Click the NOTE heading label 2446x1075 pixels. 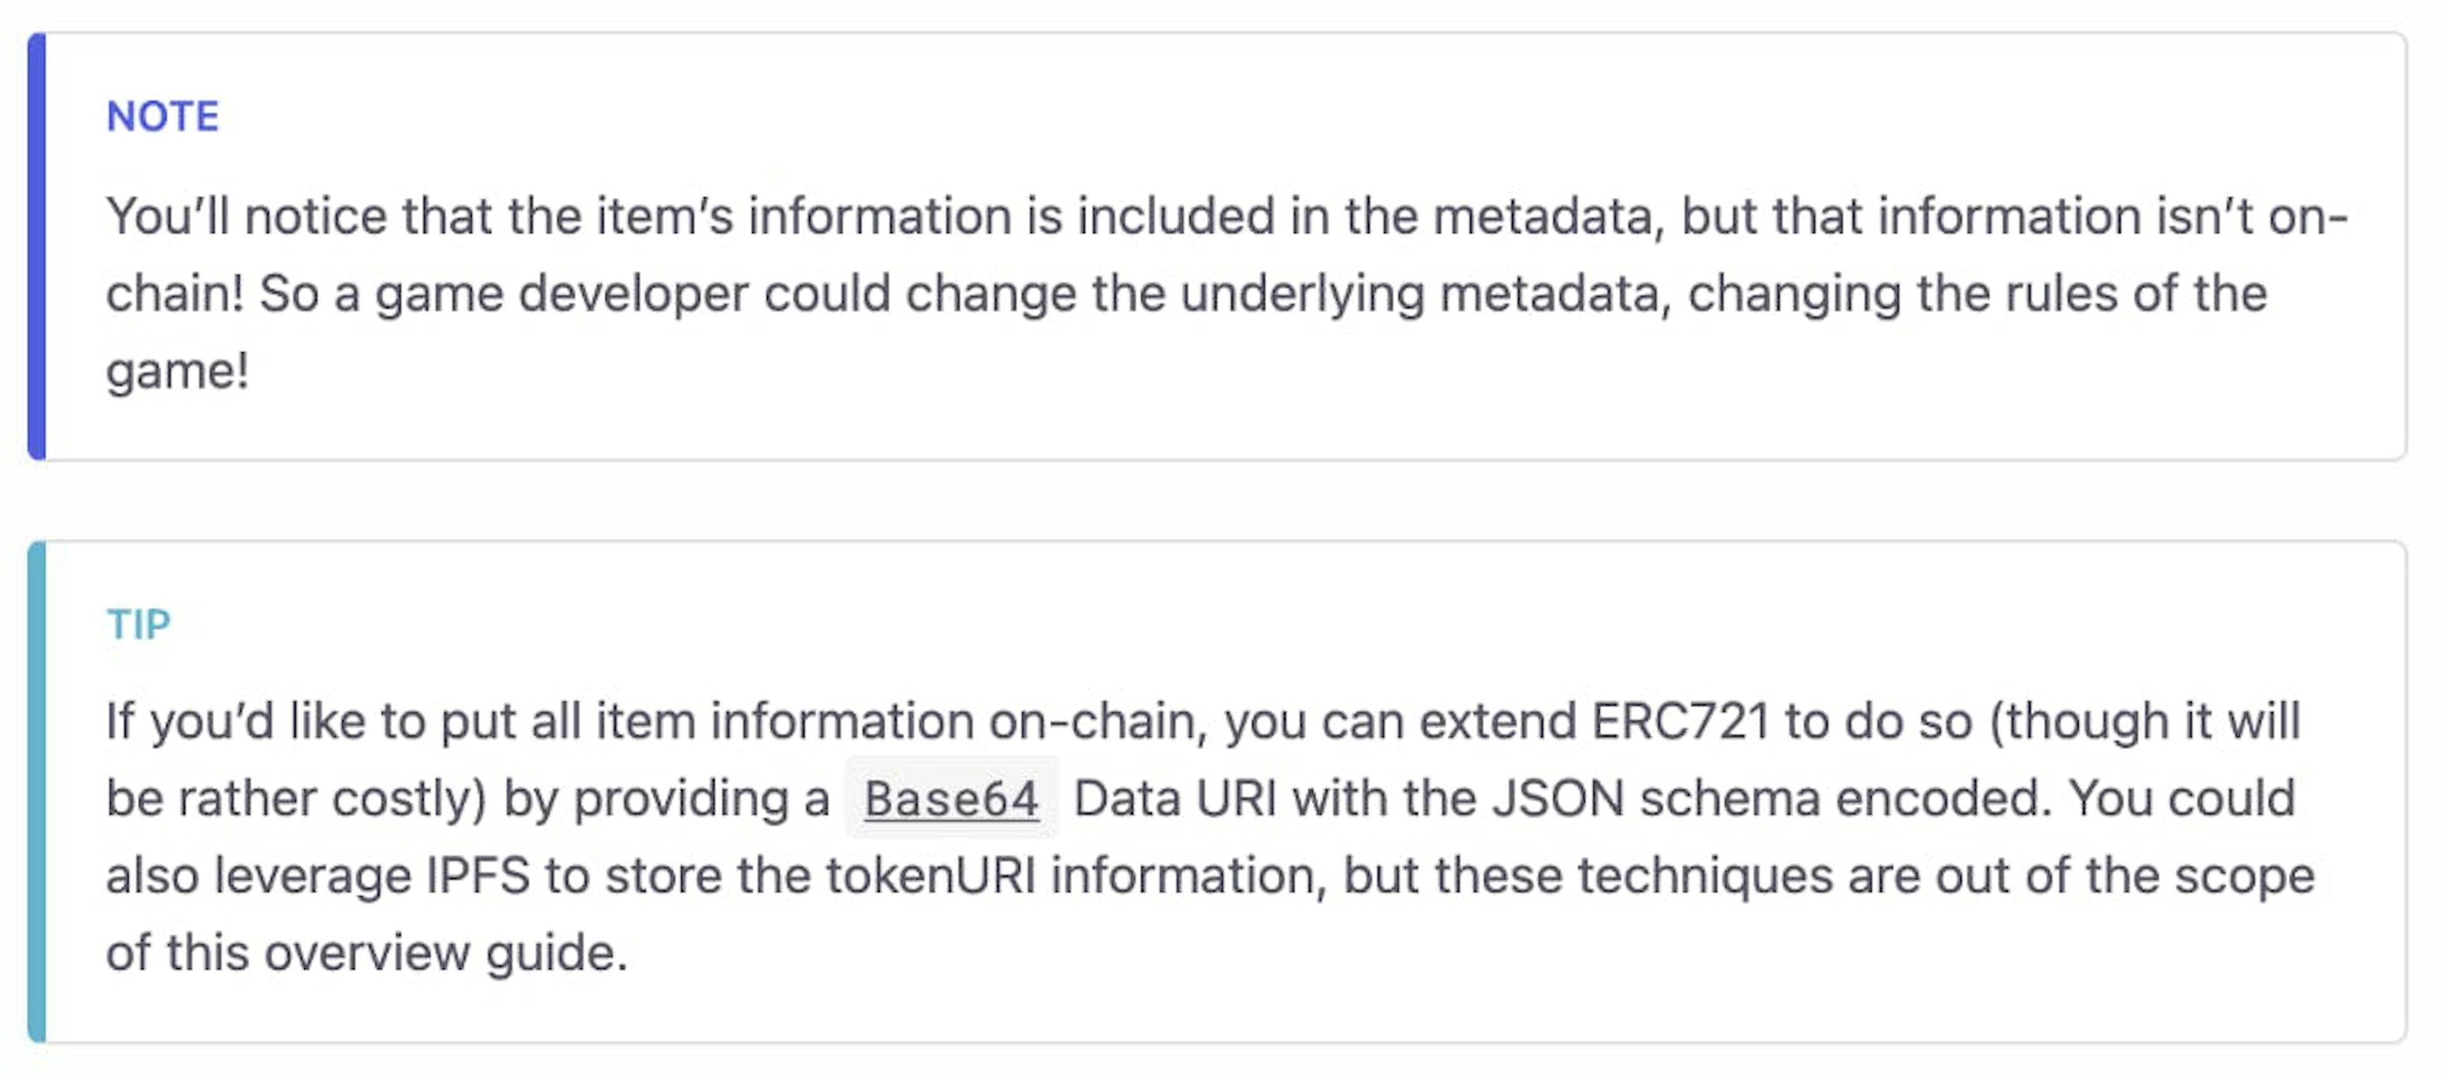click(x=162, y=117)
